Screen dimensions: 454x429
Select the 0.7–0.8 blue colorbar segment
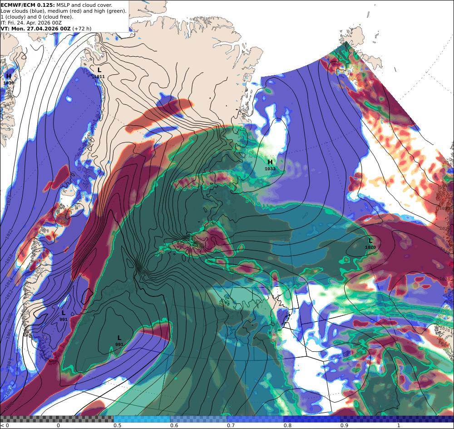[255, 419]
